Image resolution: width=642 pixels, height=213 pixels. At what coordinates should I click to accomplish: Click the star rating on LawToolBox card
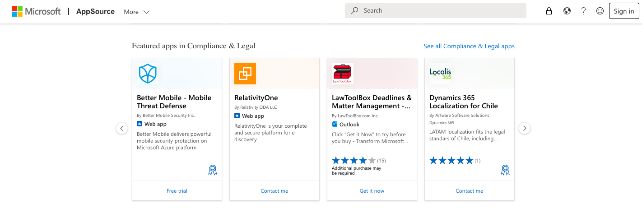pyautogui.click(x=354, y=160)
